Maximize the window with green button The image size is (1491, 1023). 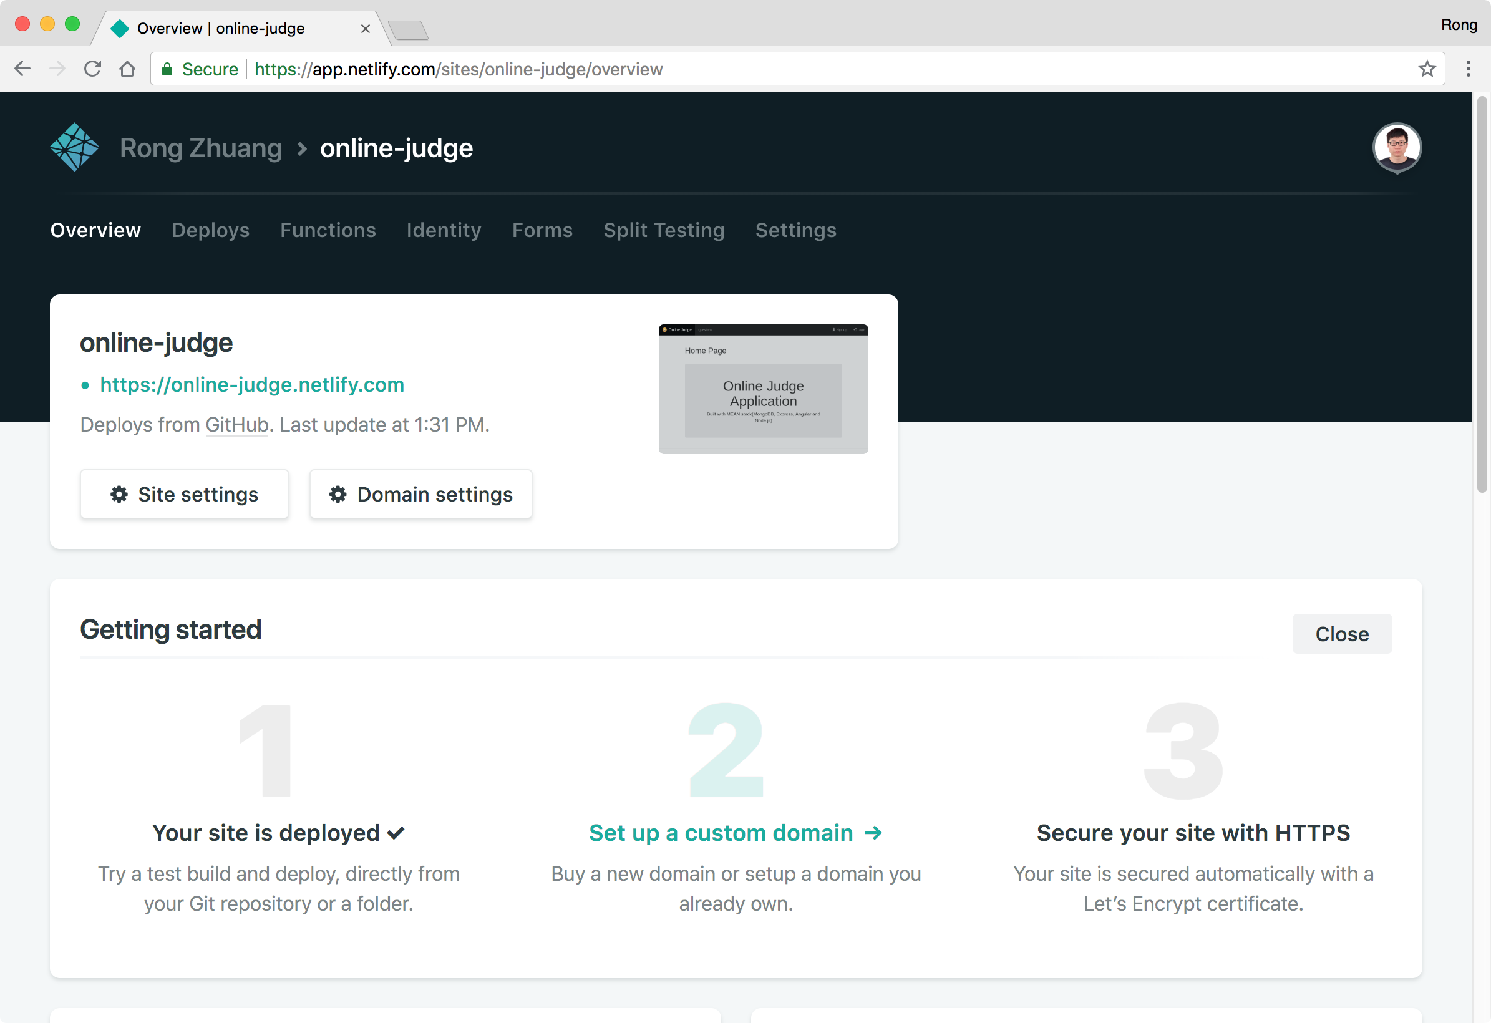click(x=72, y=24)
